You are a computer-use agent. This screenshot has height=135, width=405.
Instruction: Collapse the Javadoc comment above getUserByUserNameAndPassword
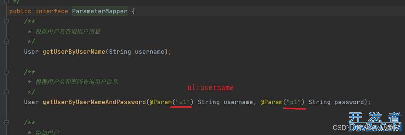(6, 72)
